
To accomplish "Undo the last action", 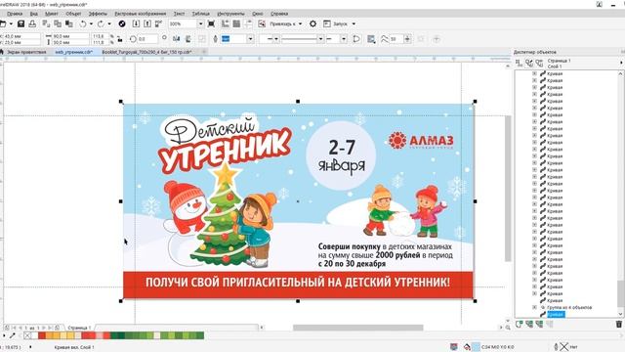I will point(82,23).
